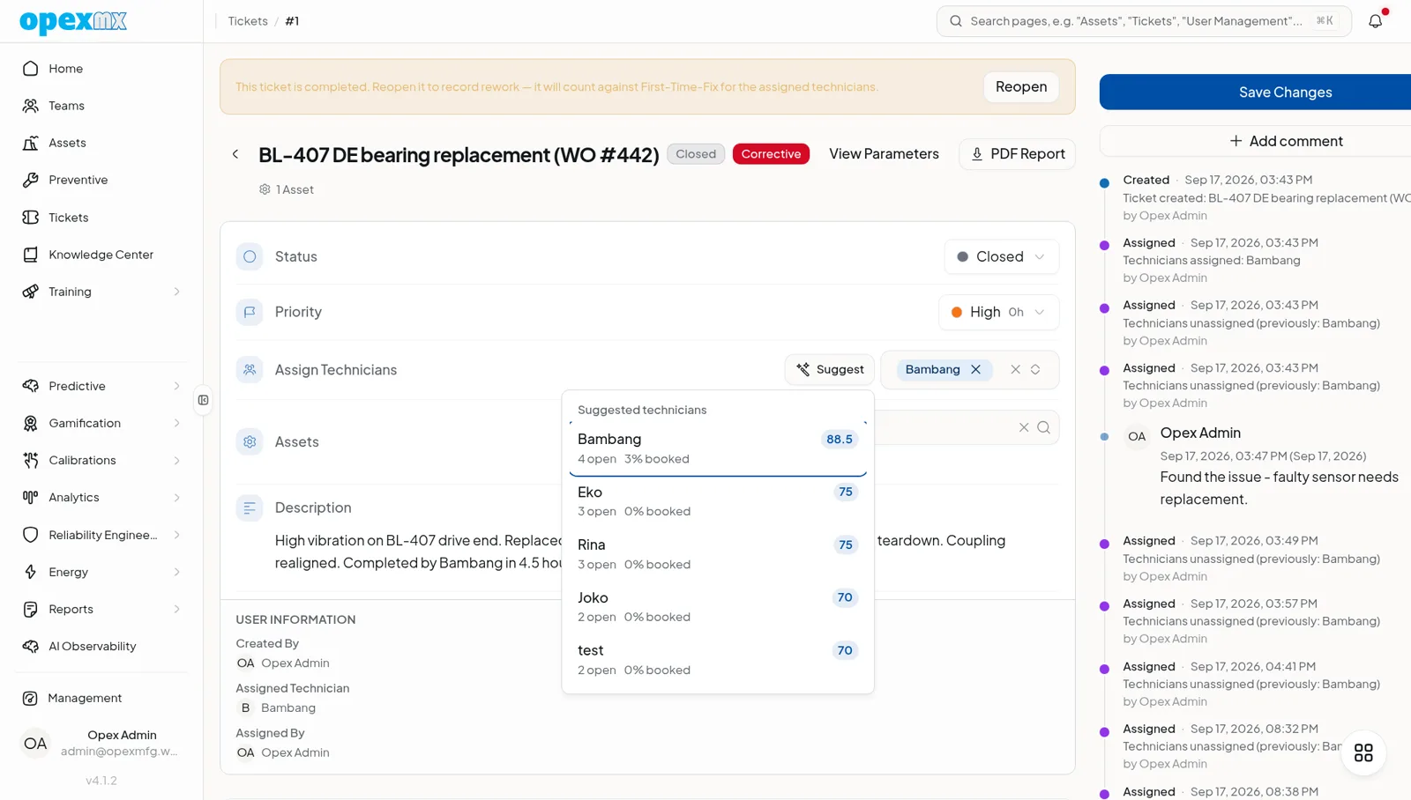Open the Knowledge Center
The image size is (1411, 800).
coord(101,255)
